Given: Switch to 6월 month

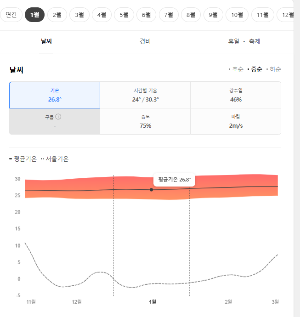Looking at the screenshot, I should pos(147,15).
